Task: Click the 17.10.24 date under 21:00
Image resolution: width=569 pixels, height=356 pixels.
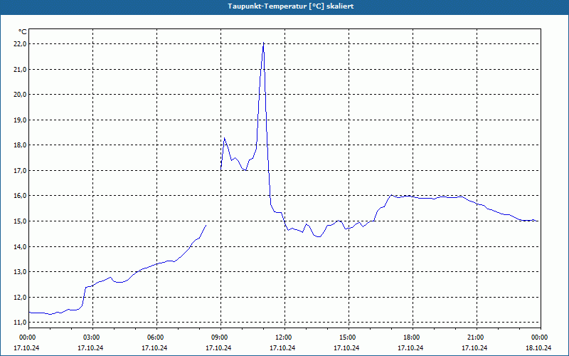Action: (474, 347)
